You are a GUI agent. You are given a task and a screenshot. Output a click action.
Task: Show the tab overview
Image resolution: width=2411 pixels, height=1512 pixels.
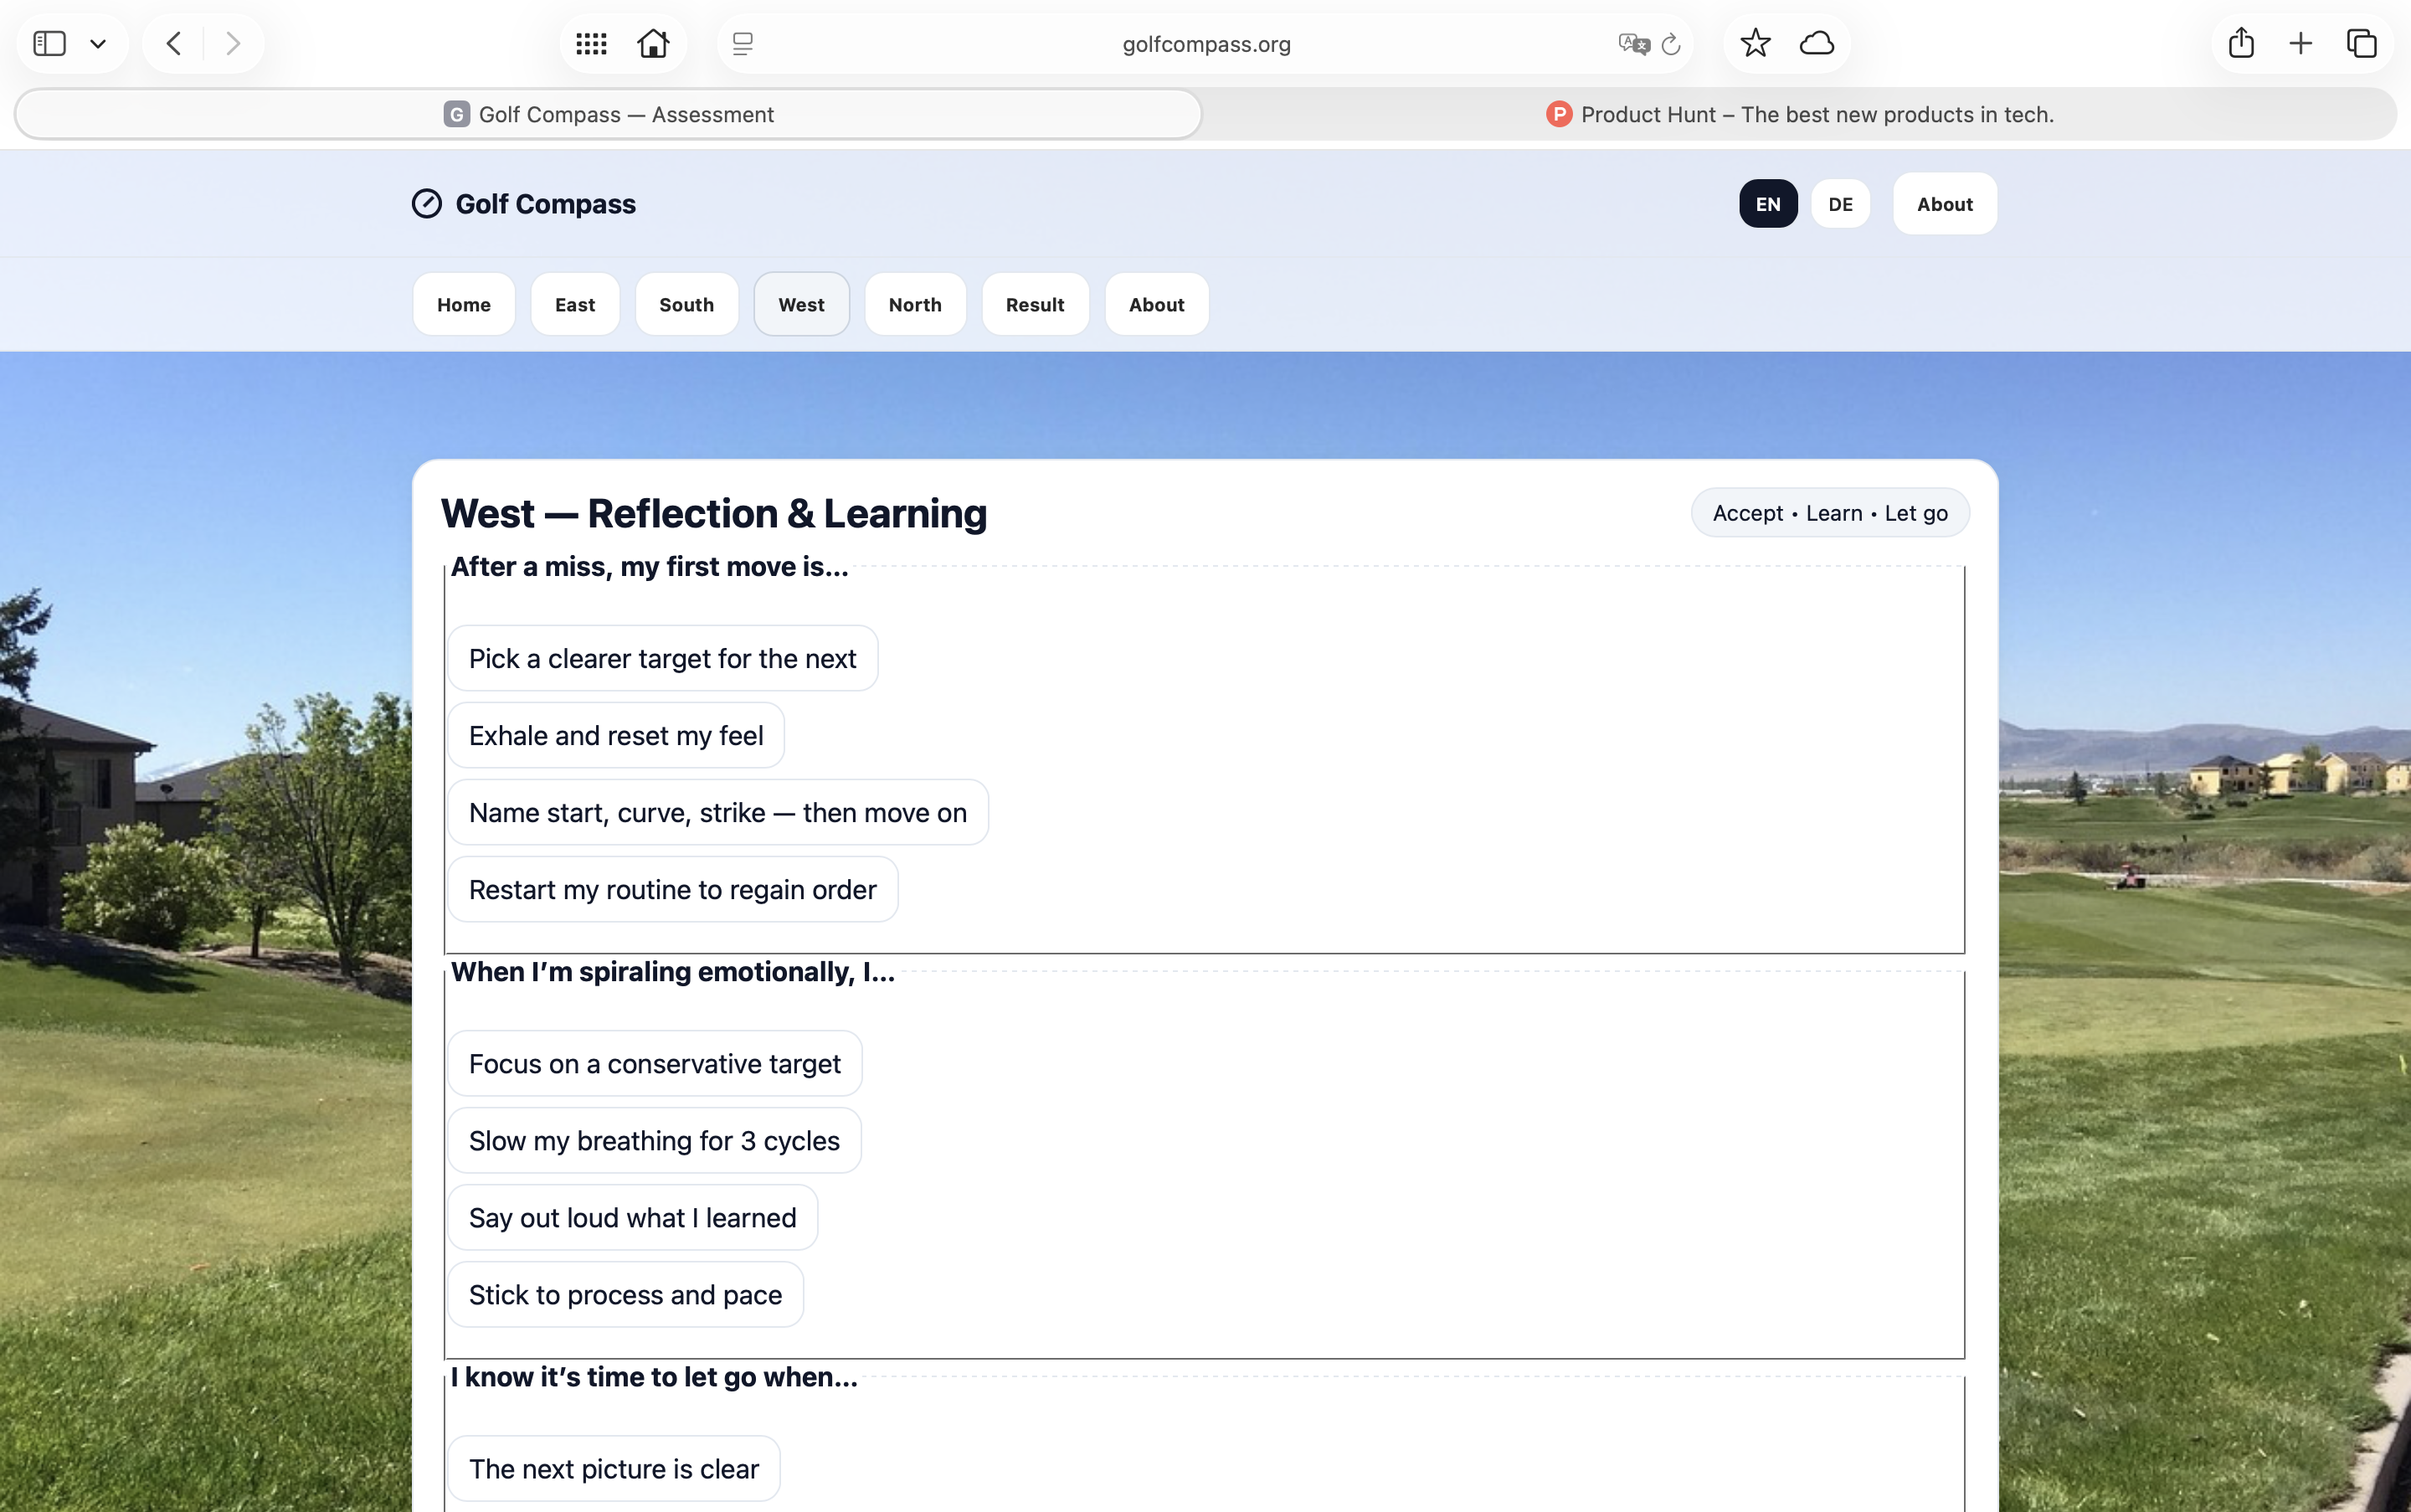[x=2360, y=43]
